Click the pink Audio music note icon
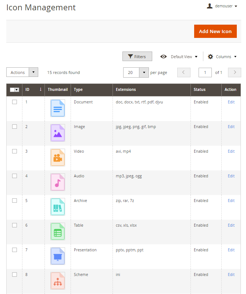The height and width of the screenshot is (294, 246). coord(57,182)
